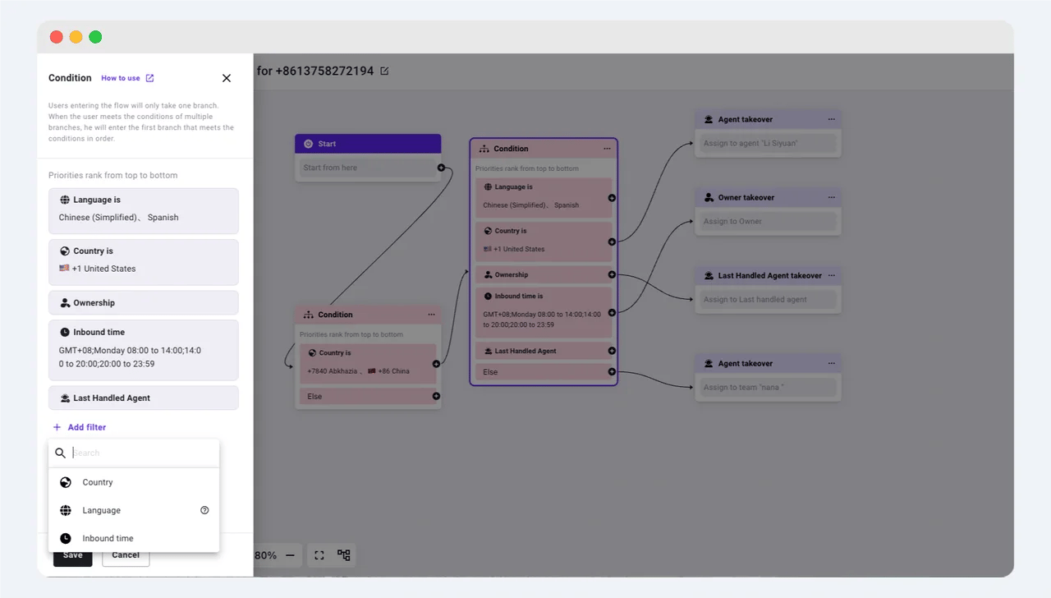The image size is (1051, 598).
Task: Focus the filter Search input field
Action: pos(134,453)
